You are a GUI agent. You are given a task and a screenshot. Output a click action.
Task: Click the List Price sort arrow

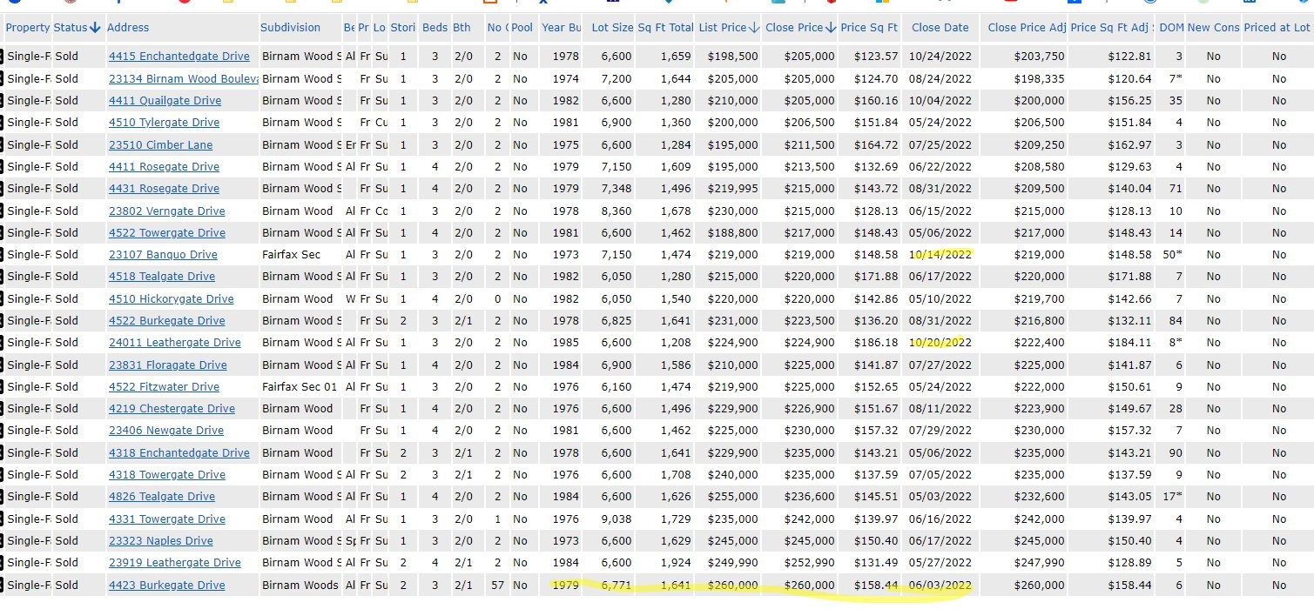coord(754,28)
